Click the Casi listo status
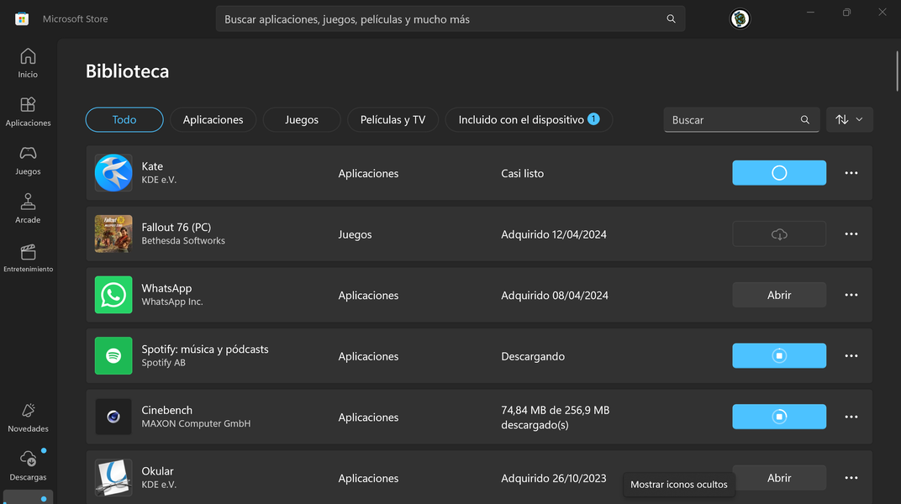This screenshot has width=901, height=504. point(522,173)
